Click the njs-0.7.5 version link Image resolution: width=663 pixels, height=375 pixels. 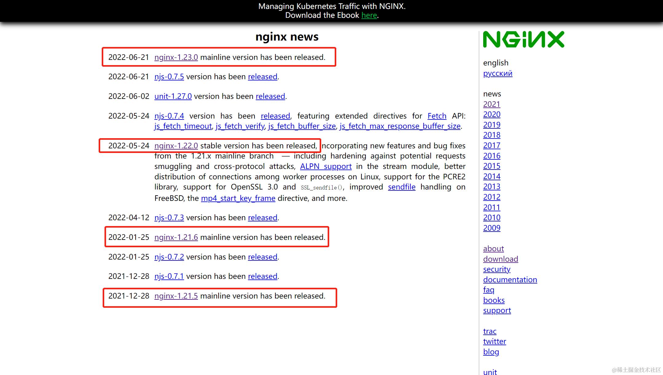coord(169,77)
